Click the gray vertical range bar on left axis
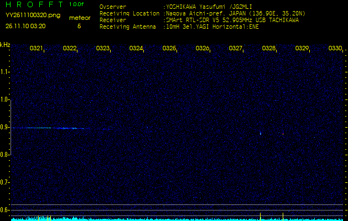 tap(11, 127)
